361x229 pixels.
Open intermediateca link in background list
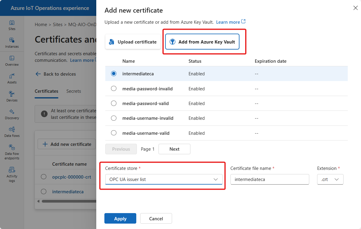click(x=68, y=191)
